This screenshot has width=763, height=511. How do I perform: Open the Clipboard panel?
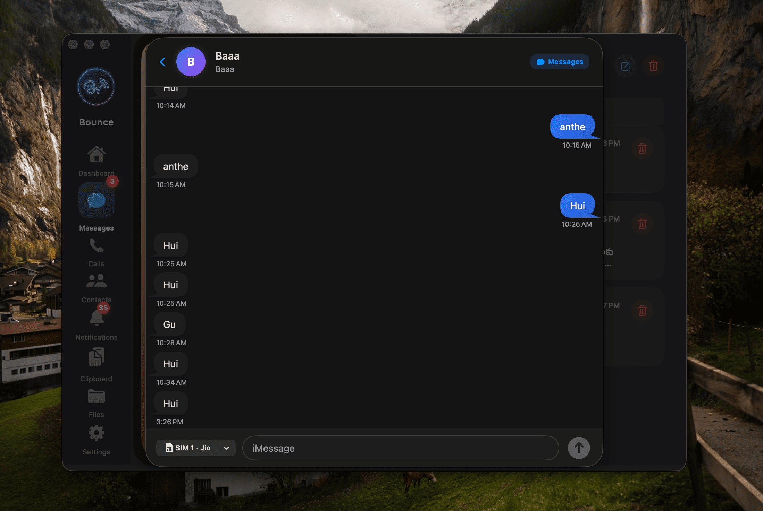pyautogui.click(x=96, y=357)
